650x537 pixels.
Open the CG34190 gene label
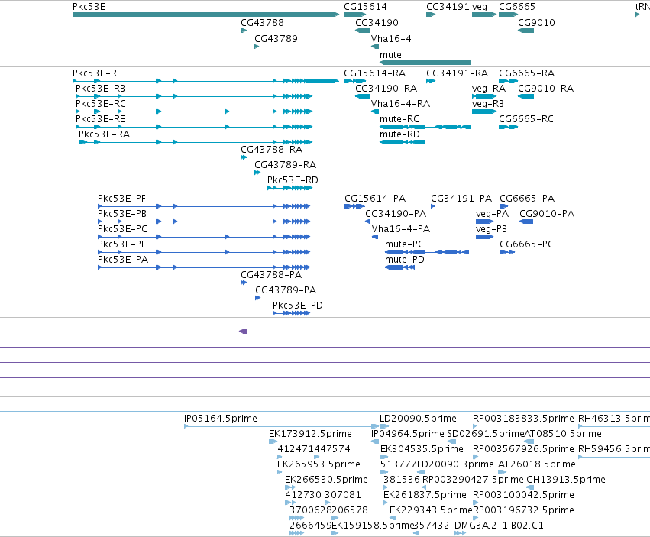(377, 22)
